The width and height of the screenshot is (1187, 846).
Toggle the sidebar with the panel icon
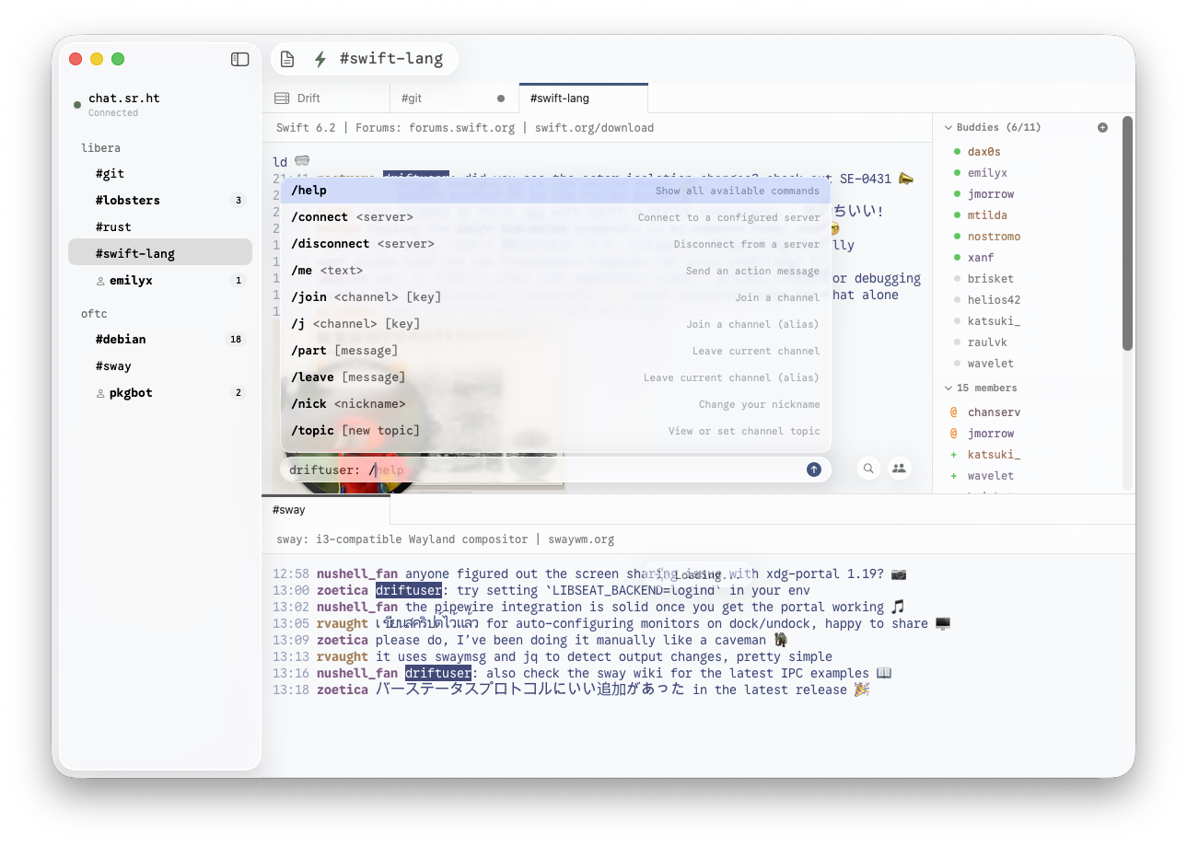pos(239,59)
